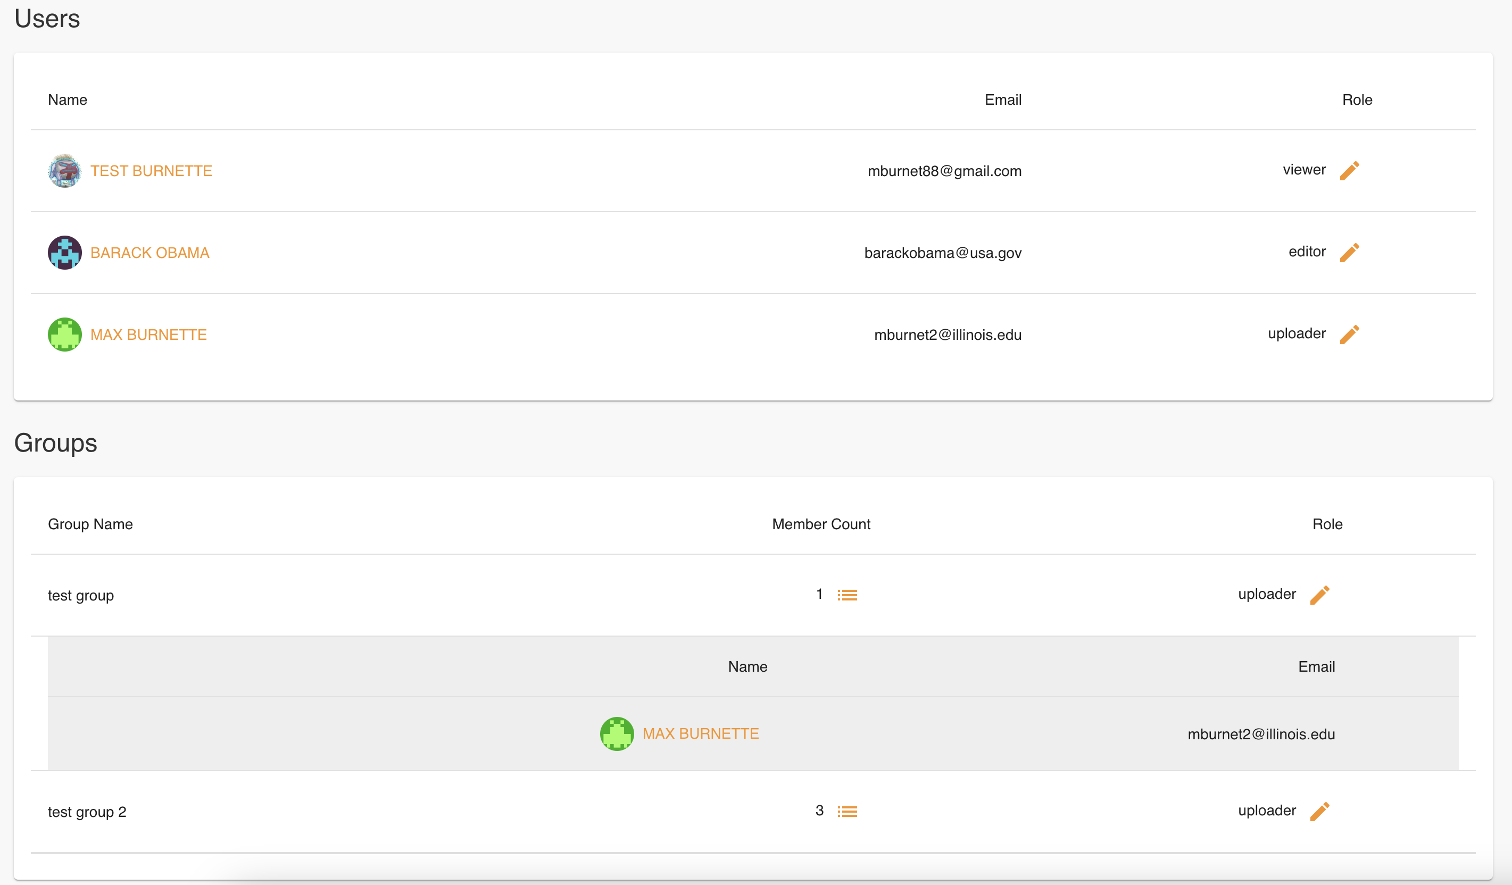
Task: Edit test group 2 role pencil
Action: [1319, 811]
